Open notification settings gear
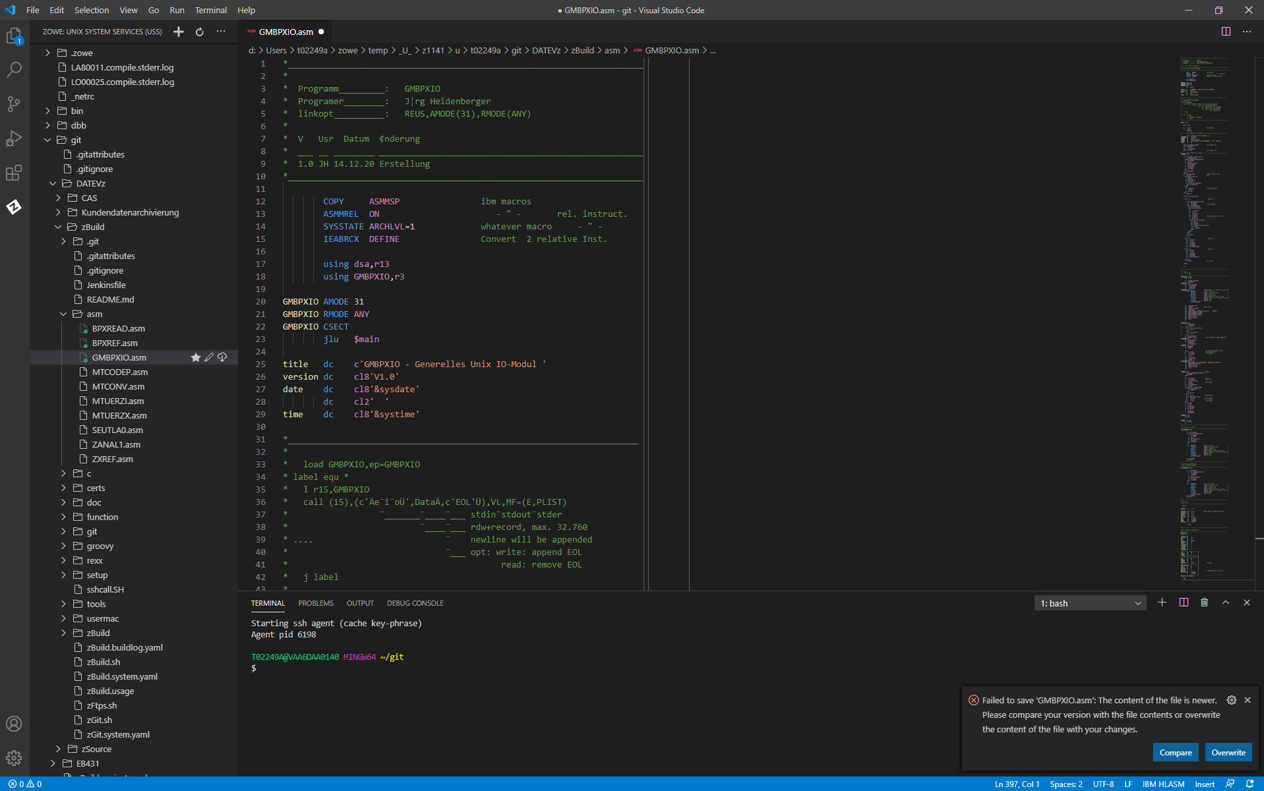Screen dimensions: 1264x791 1231,700
